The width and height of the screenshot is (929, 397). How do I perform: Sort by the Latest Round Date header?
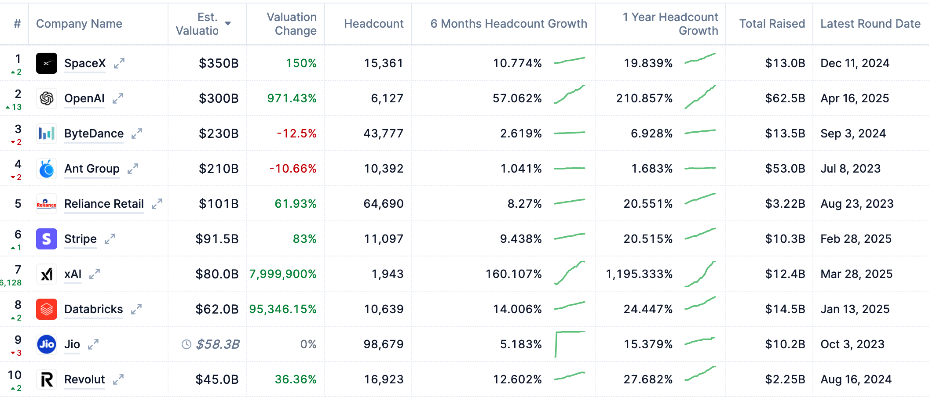870,24
